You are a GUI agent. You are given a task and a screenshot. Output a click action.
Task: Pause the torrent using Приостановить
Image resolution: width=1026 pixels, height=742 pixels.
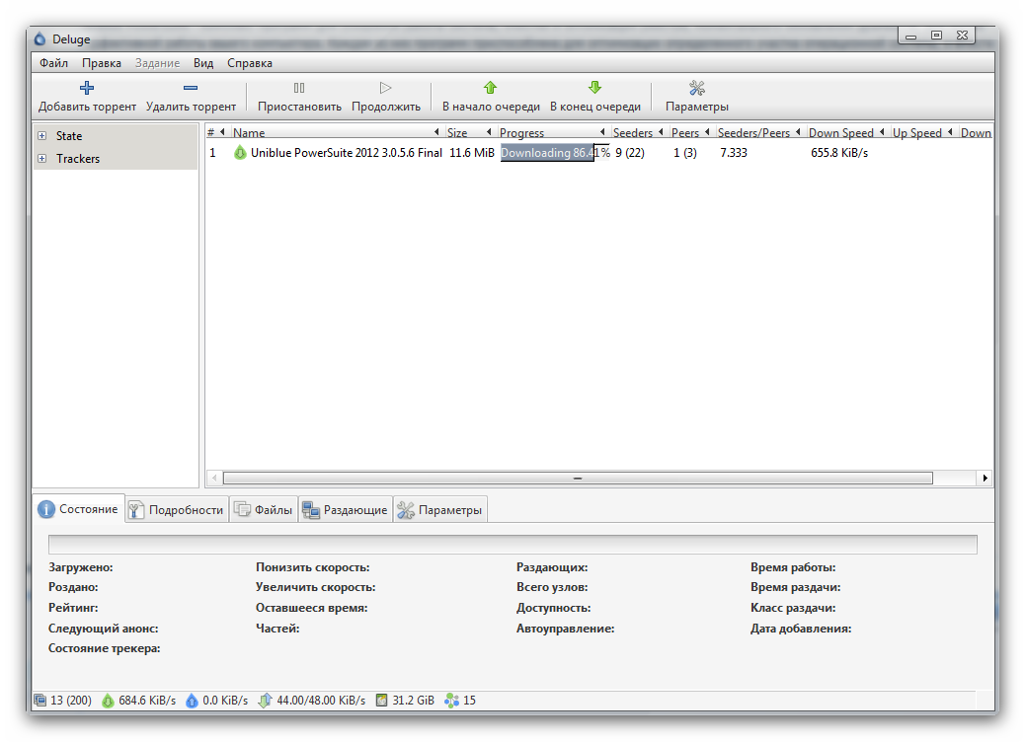(299, 96)
